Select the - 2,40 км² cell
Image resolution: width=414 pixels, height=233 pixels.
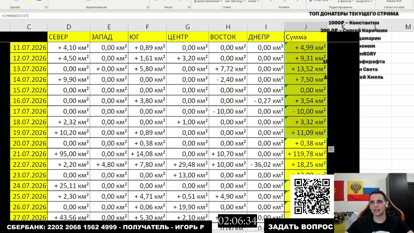click(x=228, y=80)
